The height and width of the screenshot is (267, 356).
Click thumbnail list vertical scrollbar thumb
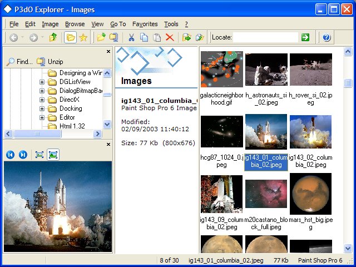[x=348, y=83]
